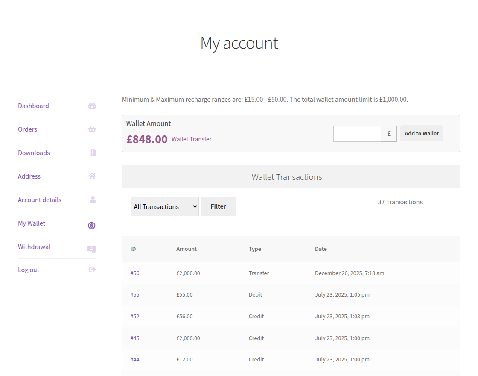Select the Withdrawal menu entry

click(x=34, y=247)
